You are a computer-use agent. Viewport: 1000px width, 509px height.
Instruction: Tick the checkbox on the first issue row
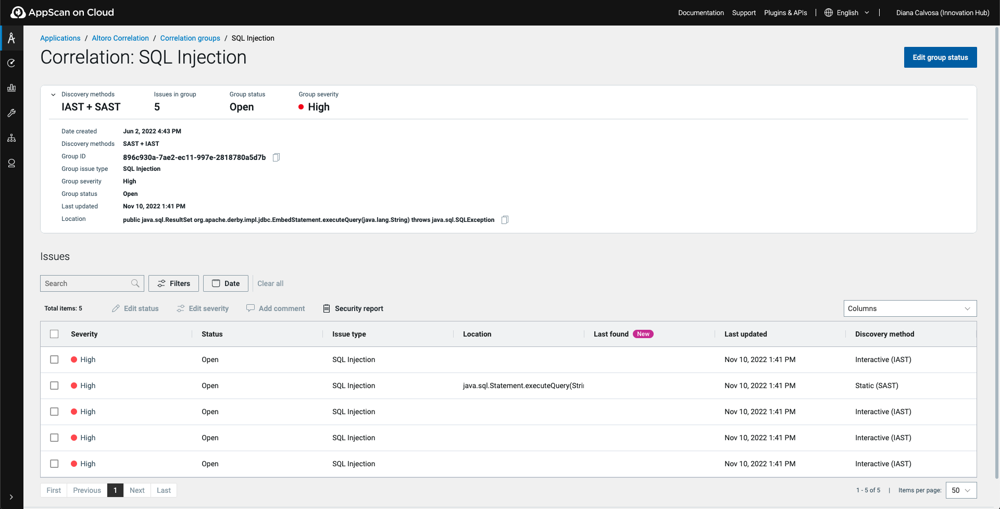click(54, 359)
